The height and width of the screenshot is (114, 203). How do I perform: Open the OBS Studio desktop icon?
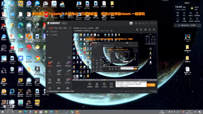[4, 48]
